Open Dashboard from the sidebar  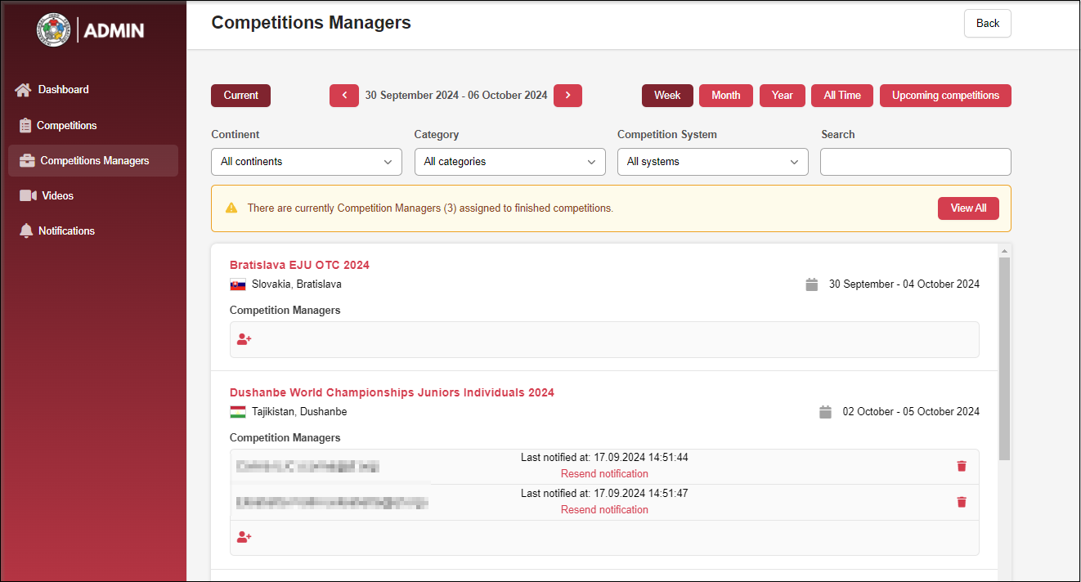63,90
